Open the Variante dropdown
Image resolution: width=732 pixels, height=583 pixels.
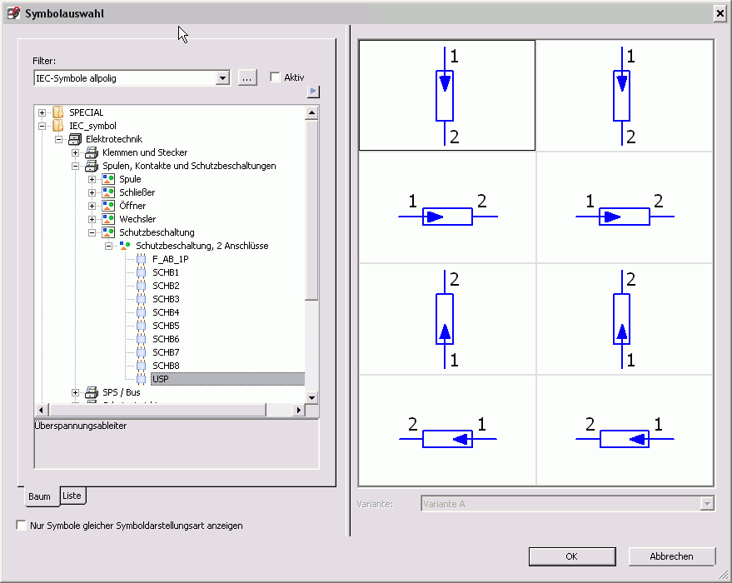(x=707, y=504)
